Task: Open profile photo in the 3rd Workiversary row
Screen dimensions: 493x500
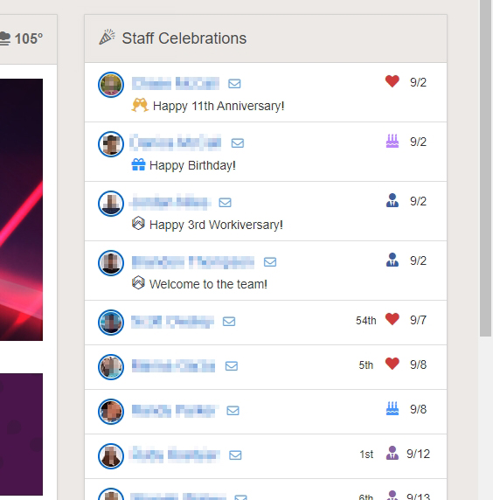Action: point(111,204)
